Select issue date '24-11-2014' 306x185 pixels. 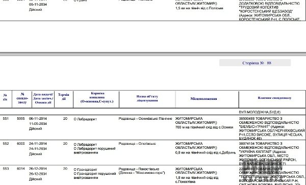pos(38,144)
